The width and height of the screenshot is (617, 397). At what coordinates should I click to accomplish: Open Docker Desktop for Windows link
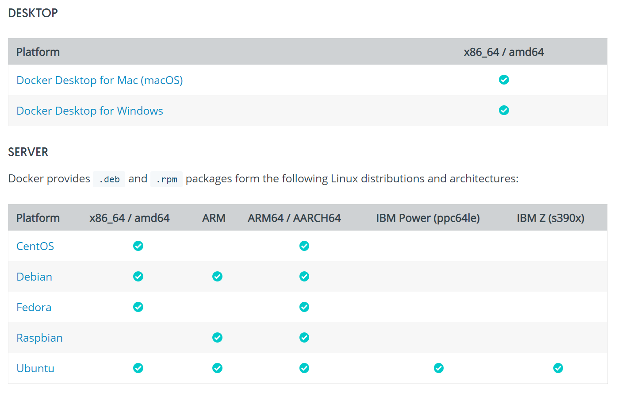90,111
